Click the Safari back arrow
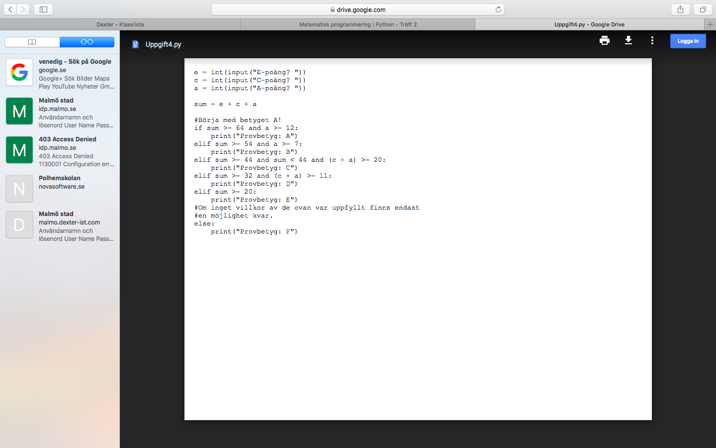This screenshot has width=716, height=448. tap(10, 9)
